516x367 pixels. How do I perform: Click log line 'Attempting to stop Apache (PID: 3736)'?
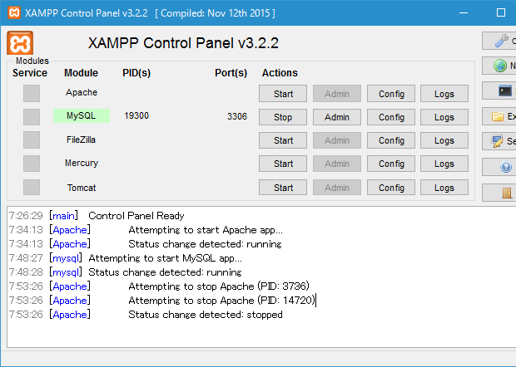click(219, 286)
